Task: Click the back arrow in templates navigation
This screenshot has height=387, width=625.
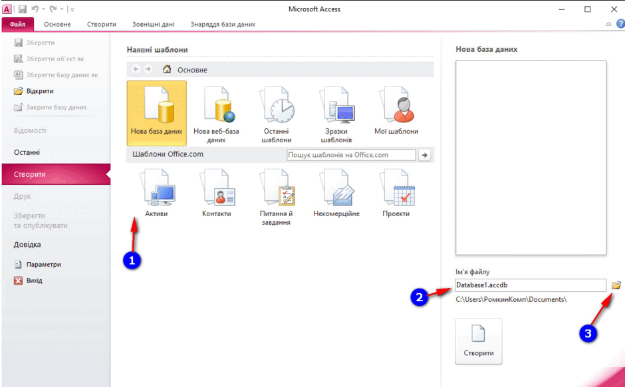Action: [x=136, y=69]
